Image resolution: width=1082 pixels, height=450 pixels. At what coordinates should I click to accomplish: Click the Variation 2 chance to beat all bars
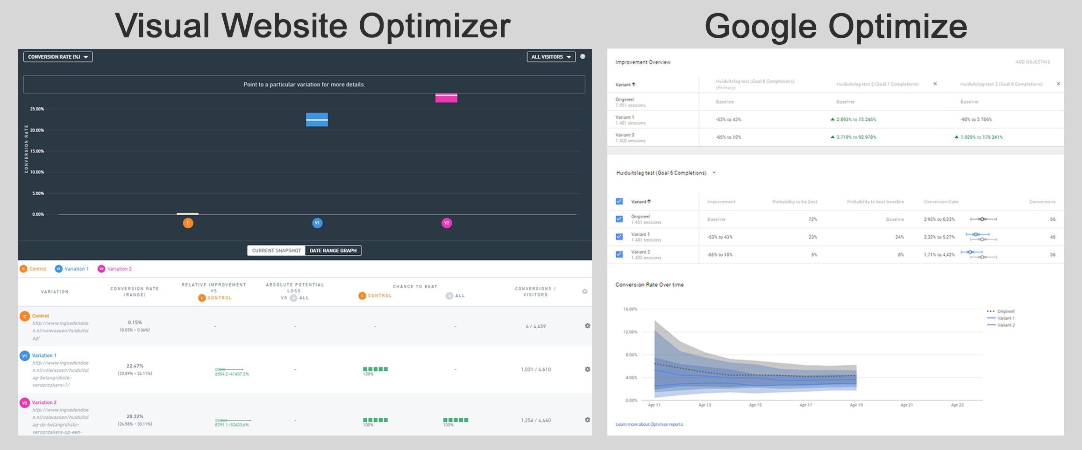point(456,420)
